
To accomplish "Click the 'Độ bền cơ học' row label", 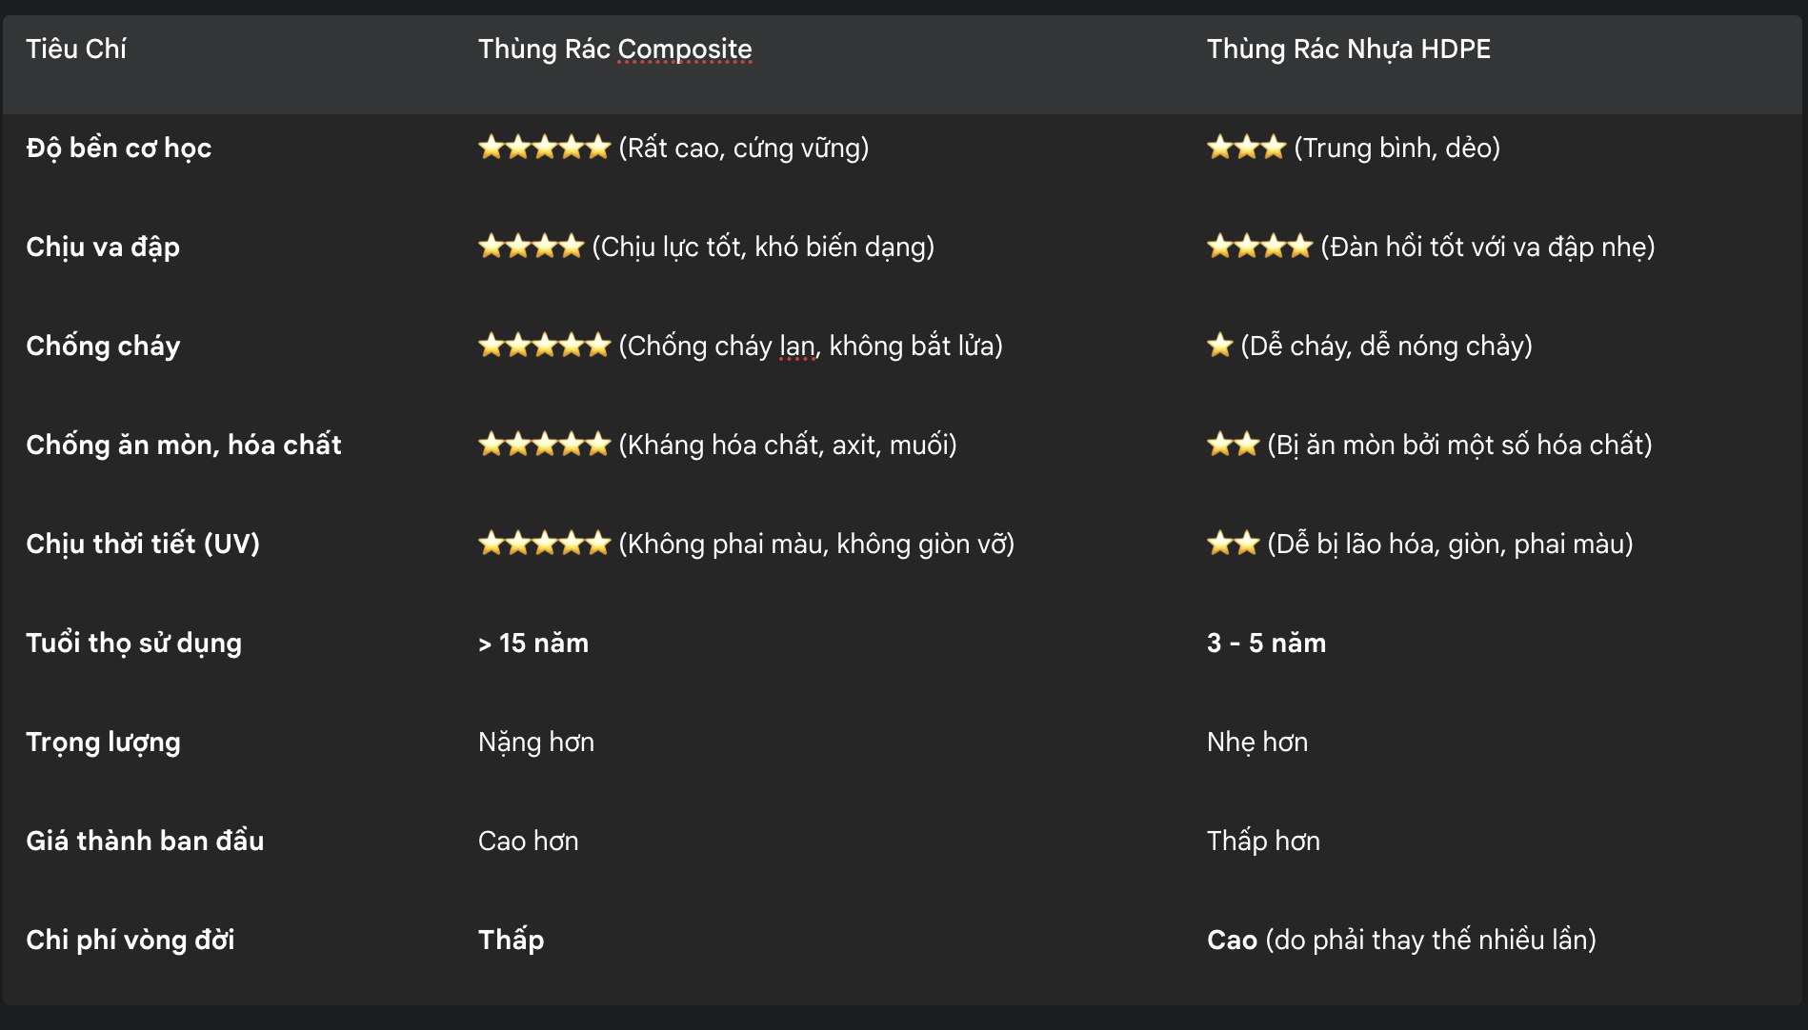I will (119, 148).
